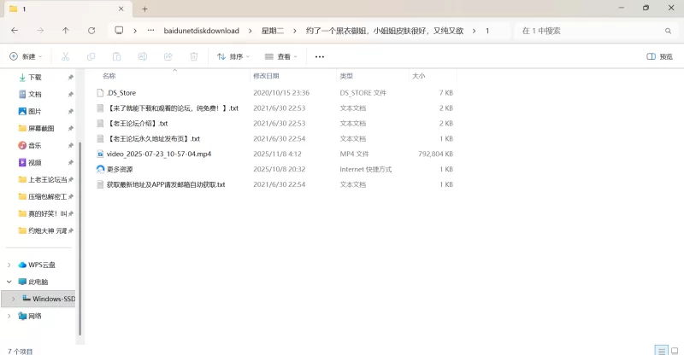684x355 pixels.
Task: Open the See more (...) toolbar menu
Action: coord(320,57)
